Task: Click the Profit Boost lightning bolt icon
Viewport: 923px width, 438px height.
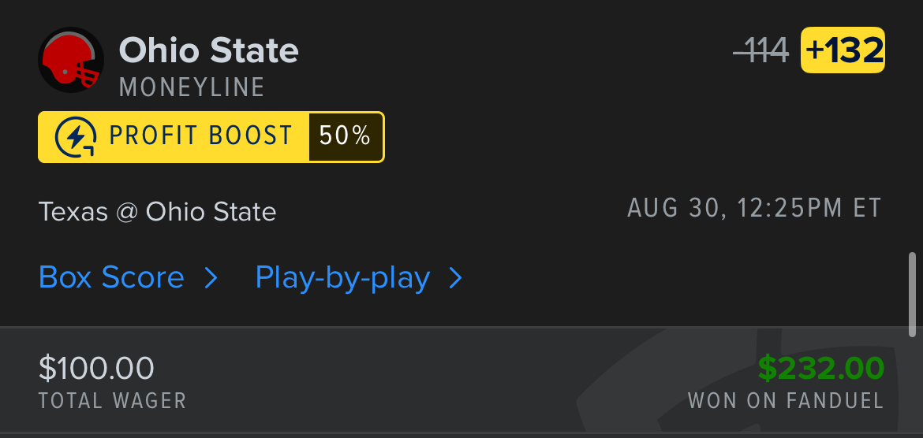Action: click(76, 137)
